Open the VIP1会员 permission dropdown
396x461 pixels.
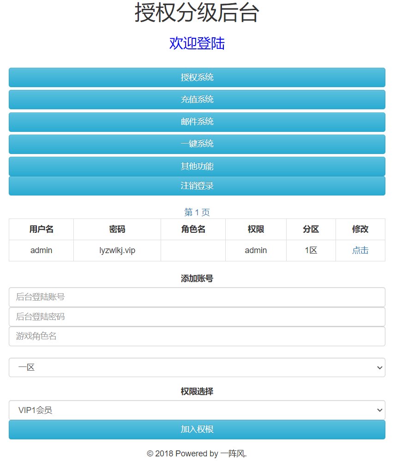[197, 410]
